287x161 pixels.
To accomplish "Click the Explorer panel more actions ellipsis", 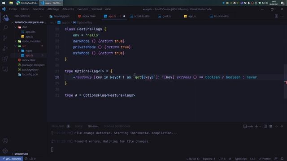I will [x=42, y=16].
